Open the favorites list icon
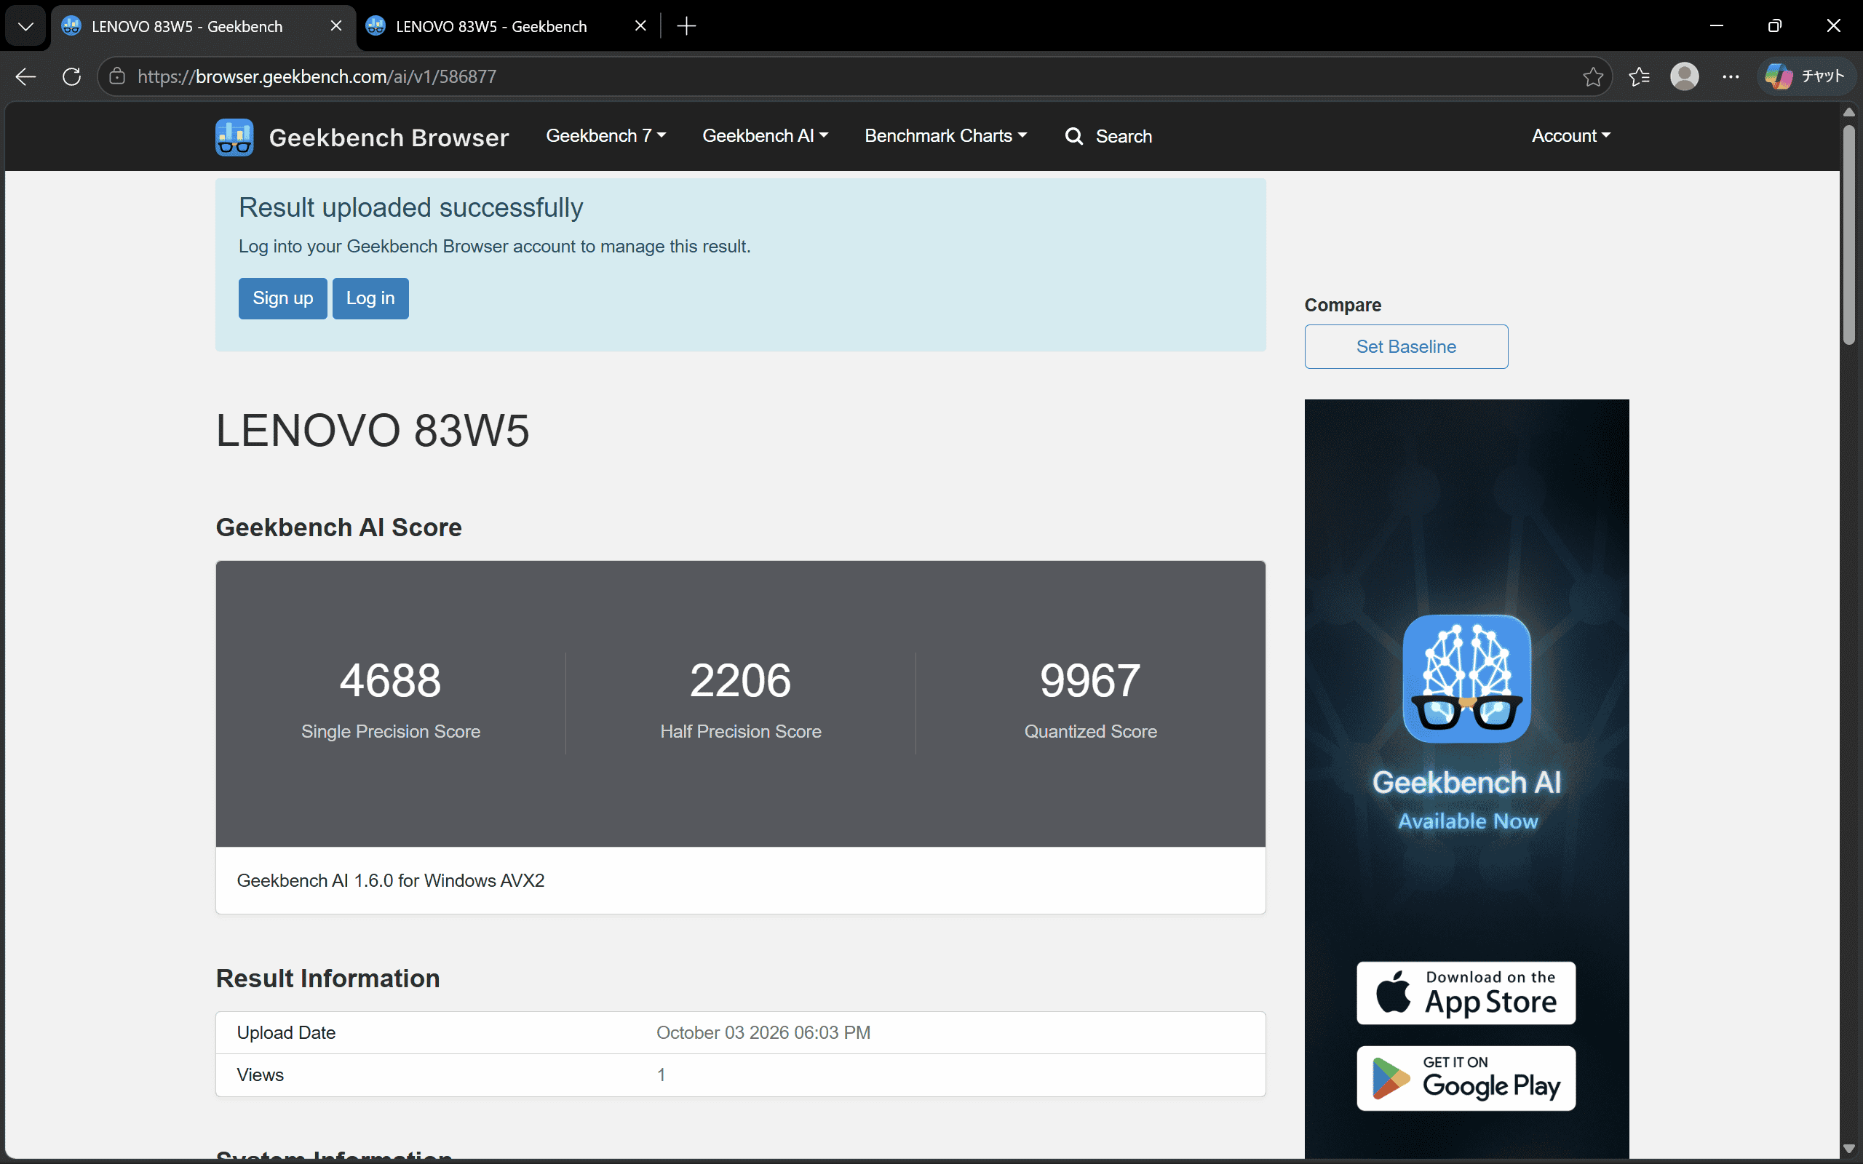The image size is (1863, 1164). tap(1639, 76)
